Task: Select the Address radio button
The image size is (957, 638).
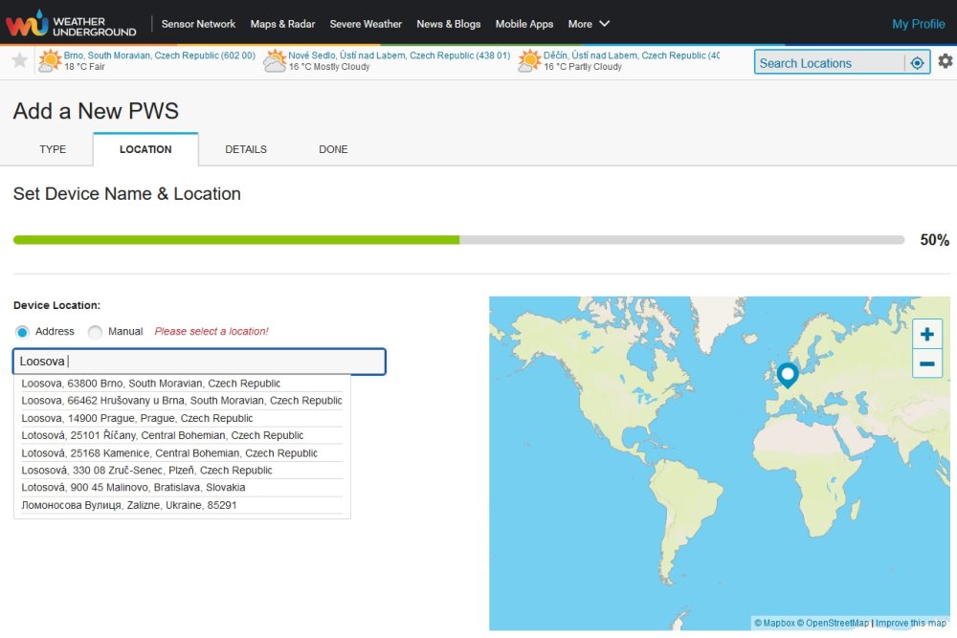Action: click(x=22, y=332)
